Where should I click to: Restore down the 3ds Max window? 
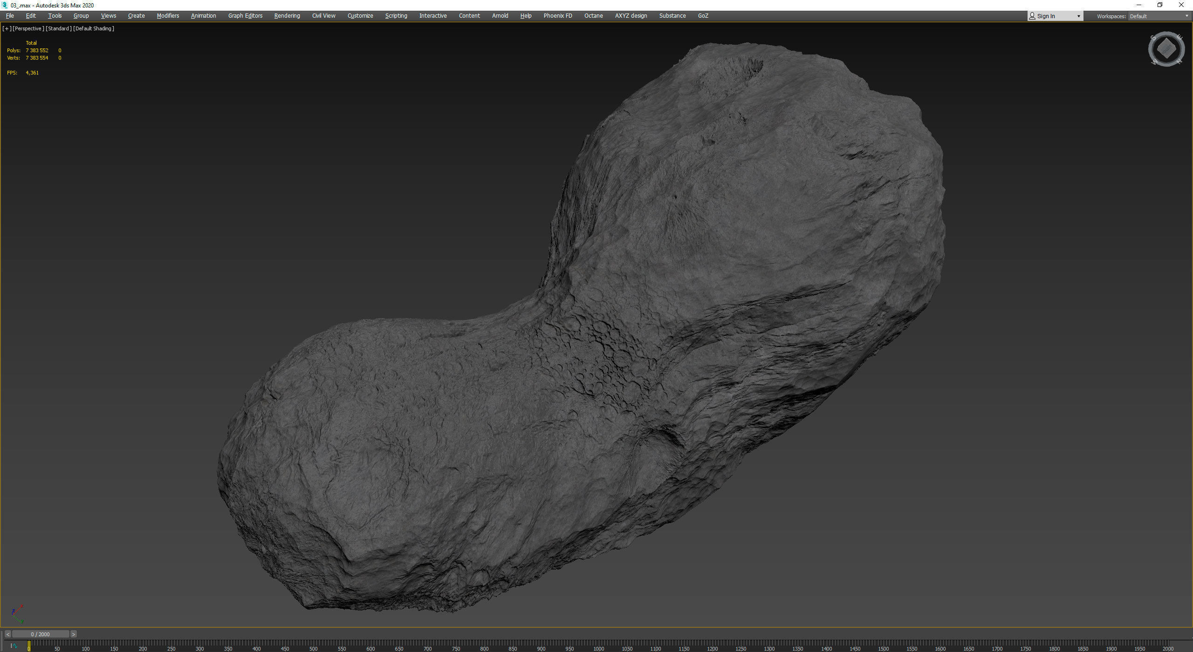(1160, 5)
